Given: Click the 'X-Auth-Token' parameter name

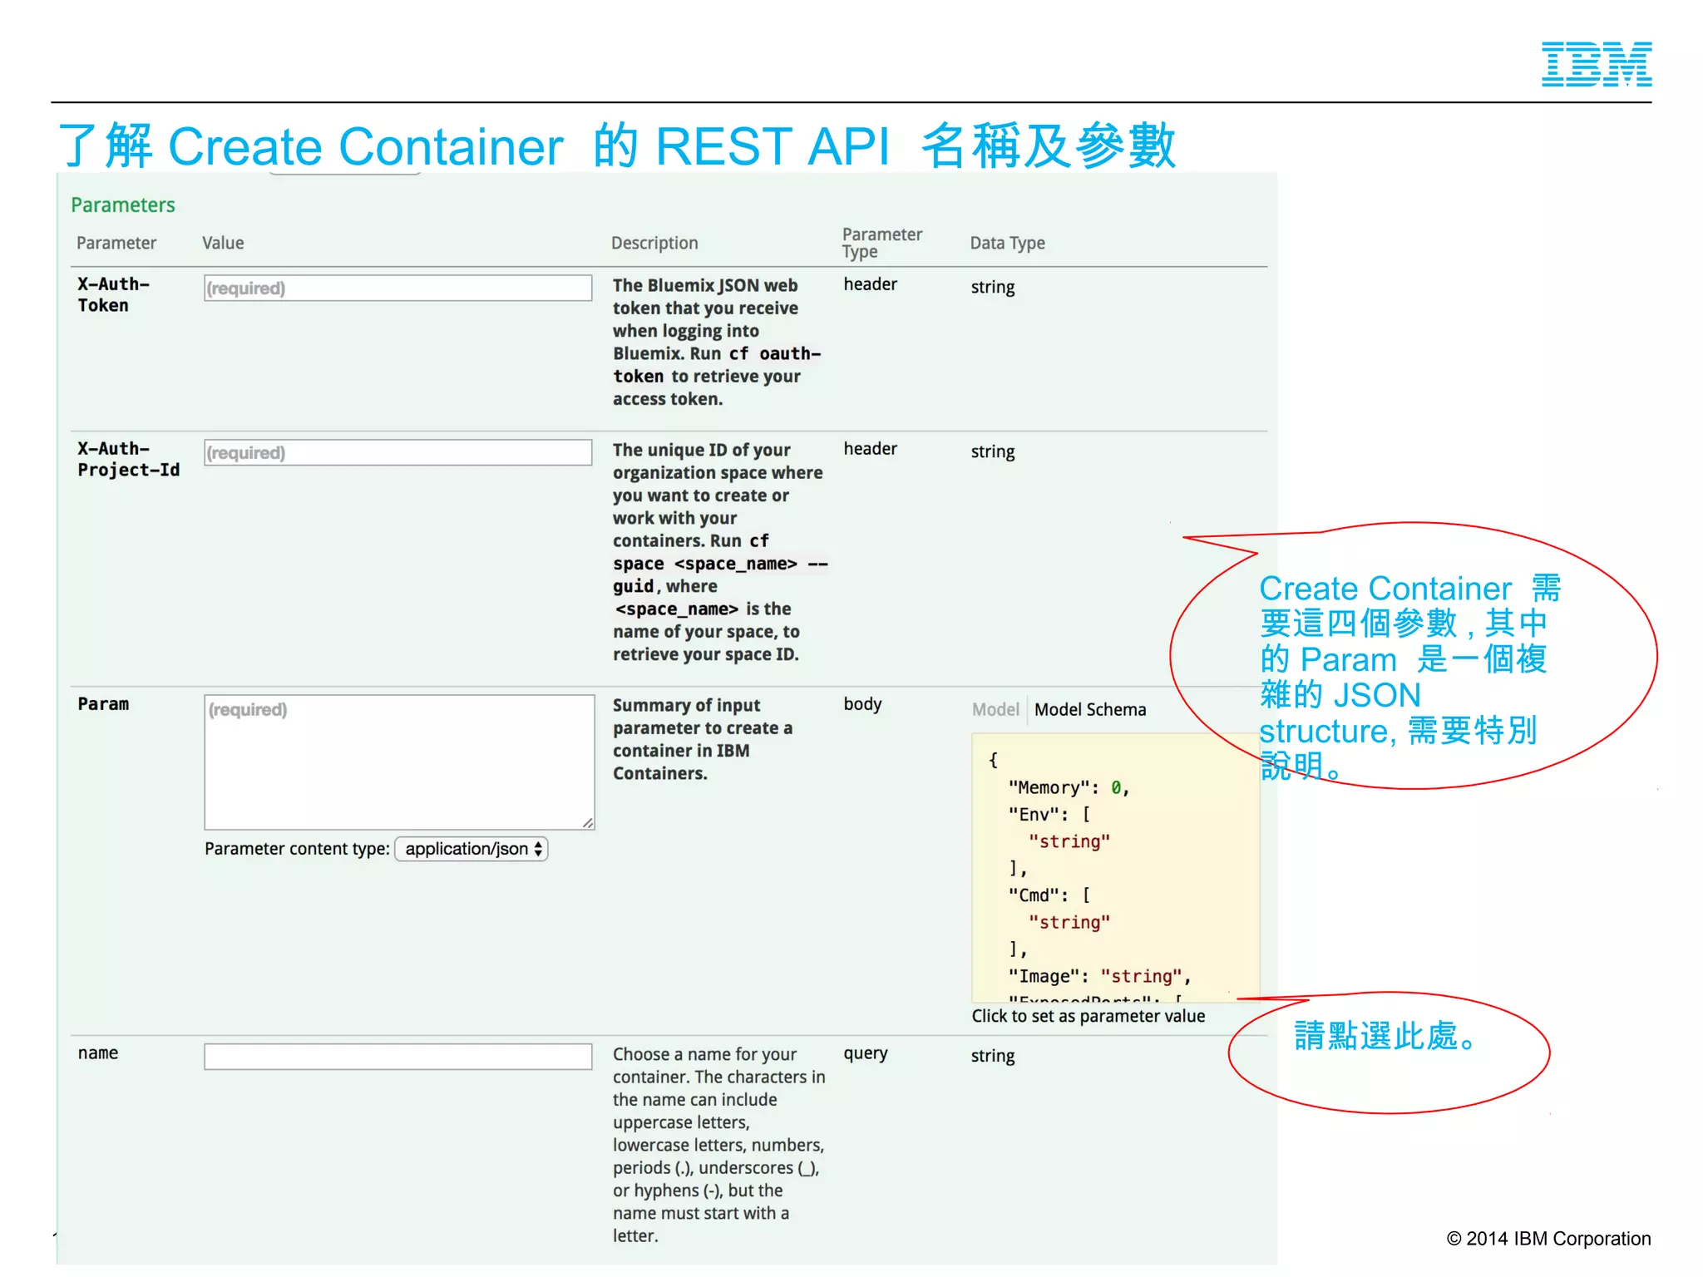Looking at the screenshot, I should 114,294.
